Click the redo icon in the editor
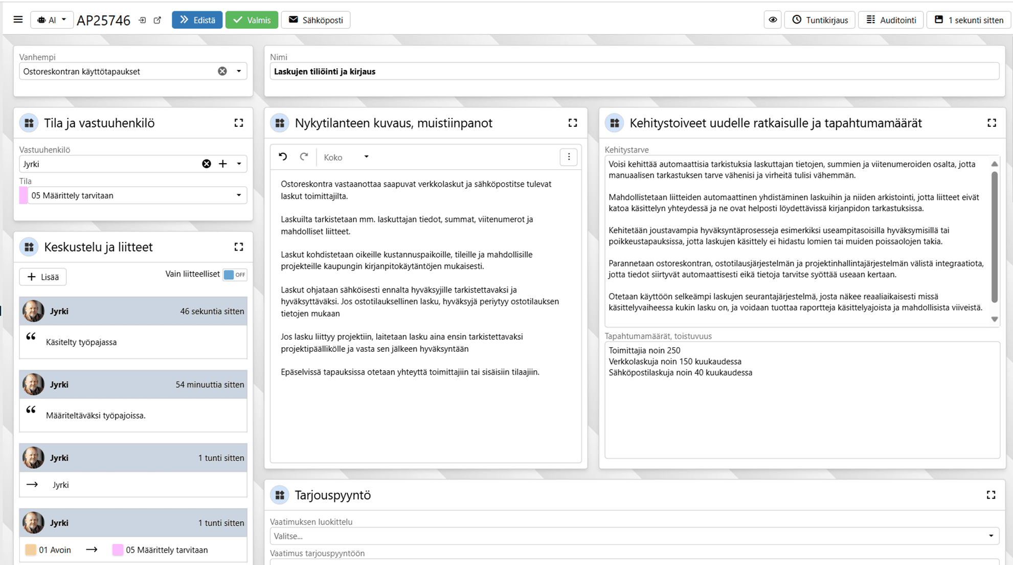Screen dimensions: 1013x565 point(304,157)
